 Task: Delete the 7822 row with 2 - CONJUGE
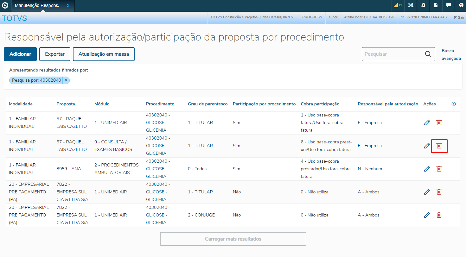(439, 215)
